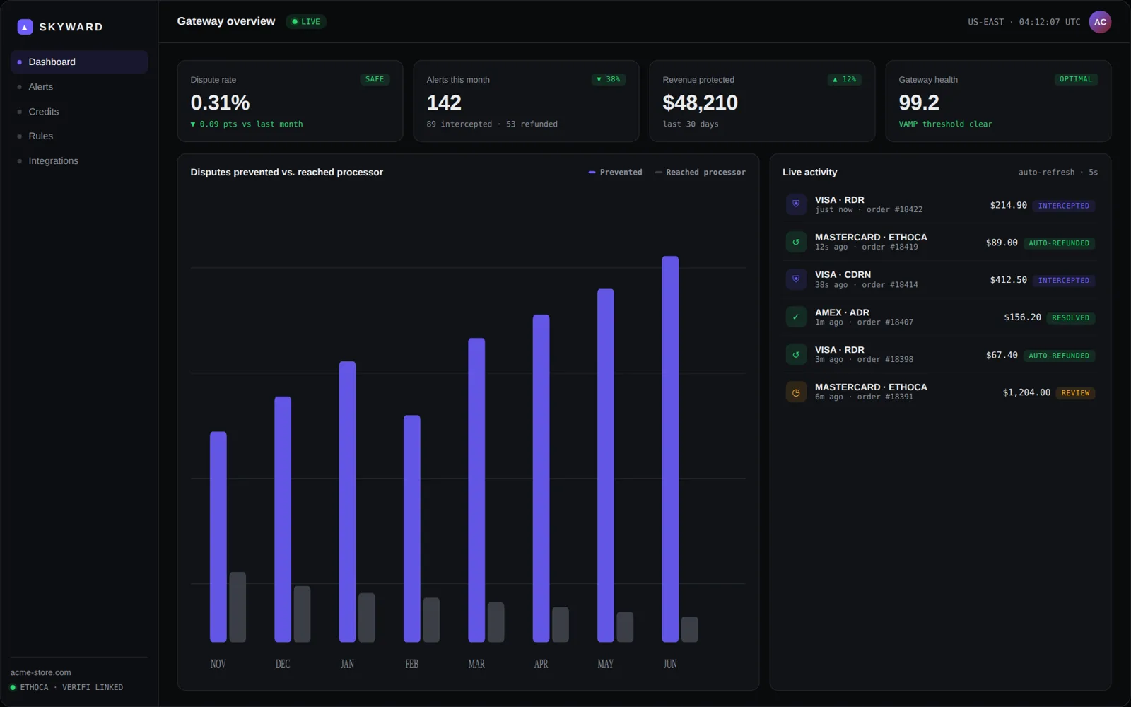
Task: Click 'US-EAST · 04:12:07 UTC' text
Action: (x=1024, y=22)
